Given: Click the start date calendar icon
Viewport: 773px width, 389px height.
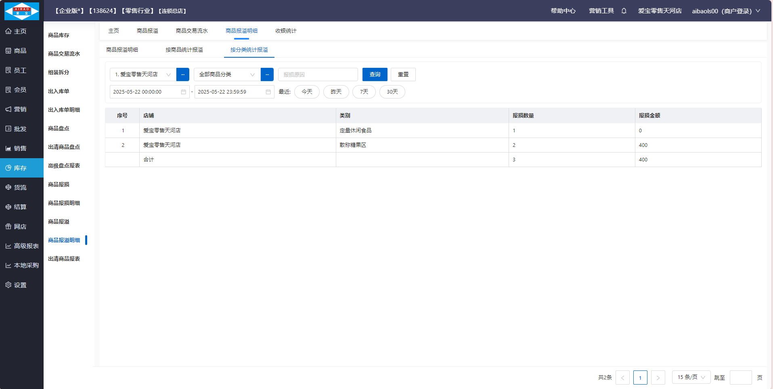Looking at the screenshot, I should (183, 92).
